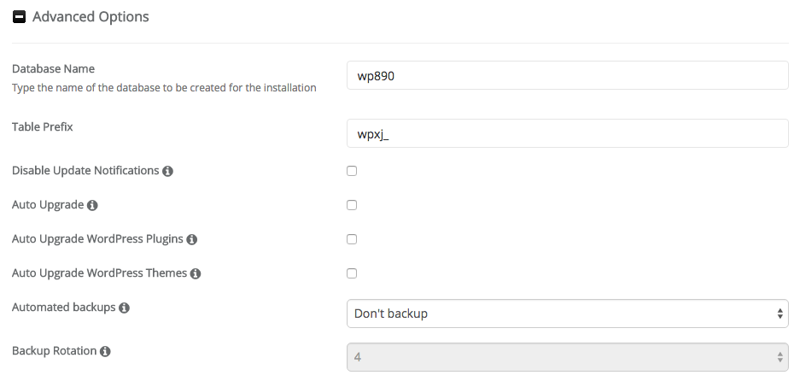This screenshot has height=387, width=812.
Task: Toggle Auto Upgrade WordPress Themes checkbox
Action: 352,273
